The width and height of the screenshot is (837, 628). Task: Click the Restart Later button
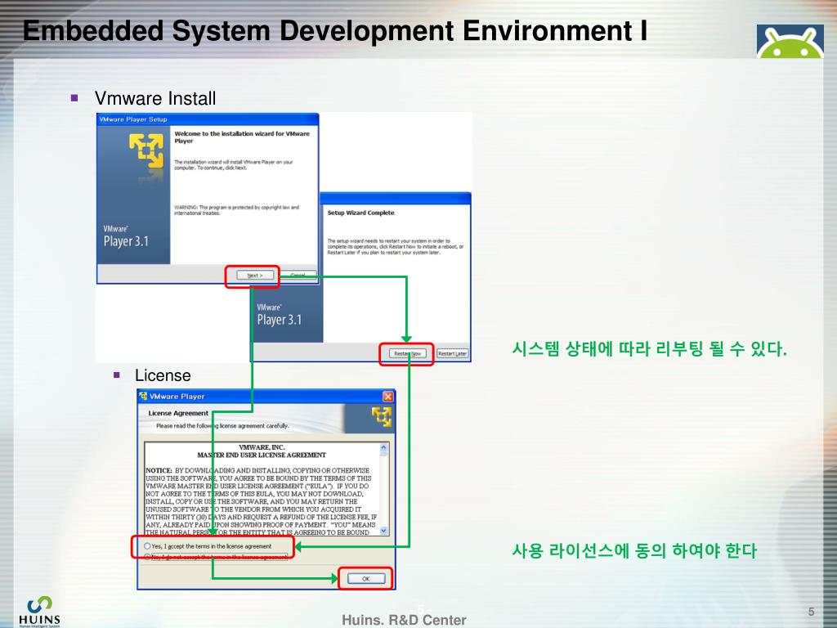coord(453,353)
